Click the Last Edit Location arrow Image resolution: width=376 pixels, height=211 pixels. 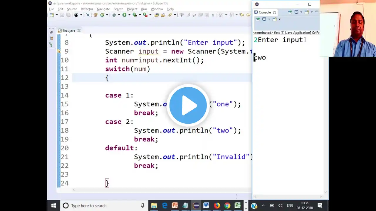click(x=241, y=15)
